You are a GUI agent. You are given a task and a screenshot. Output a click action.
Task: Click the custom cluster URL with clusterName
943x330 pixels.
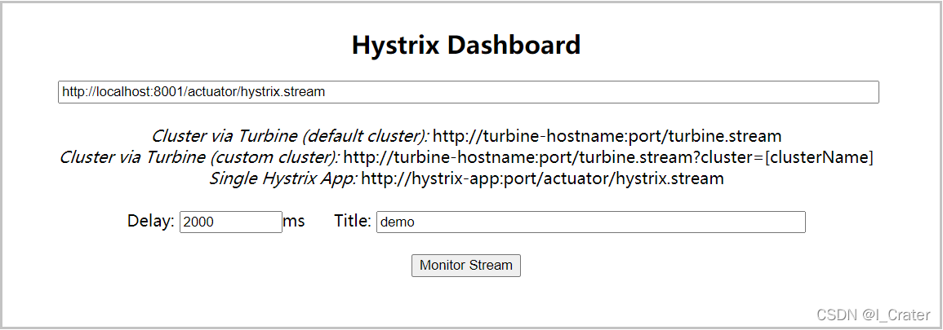608,157
